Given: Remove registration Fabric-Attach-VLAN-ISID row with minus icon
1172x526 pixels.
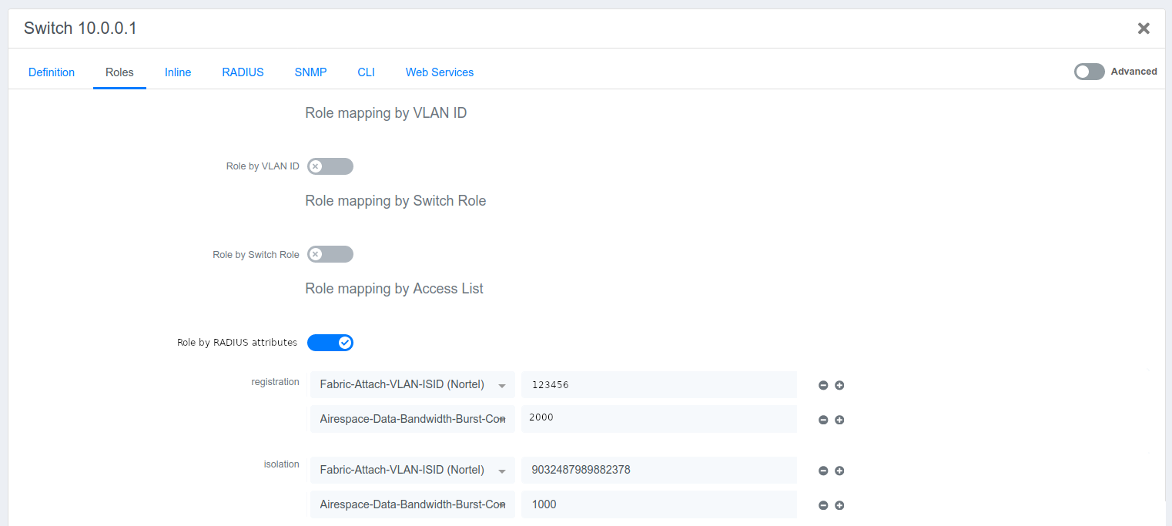Looking at the screenshot, I should pos(823,385).
